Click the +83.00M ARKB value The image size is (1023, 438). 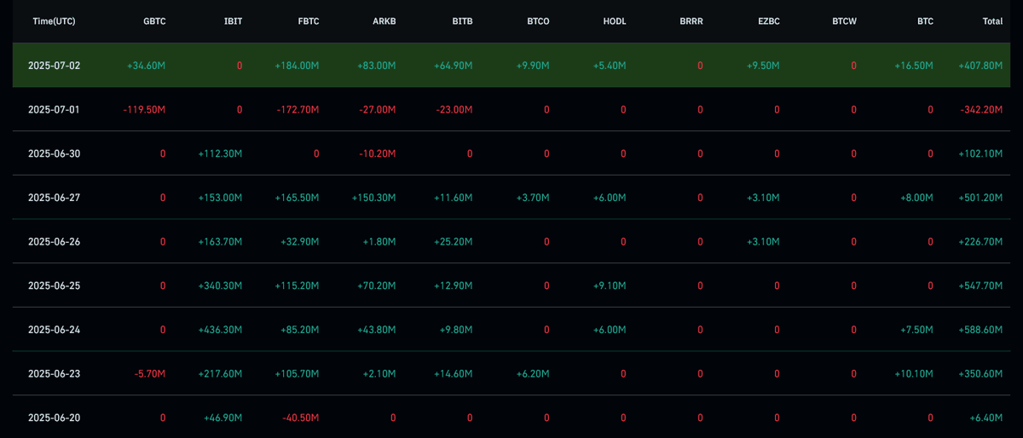tap(376, 66)
